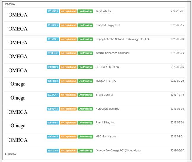The width and height of the screenshot is (192, 162).
Task: Open the Omega mark image dated 2020-02-28
Action: (18, 84)
